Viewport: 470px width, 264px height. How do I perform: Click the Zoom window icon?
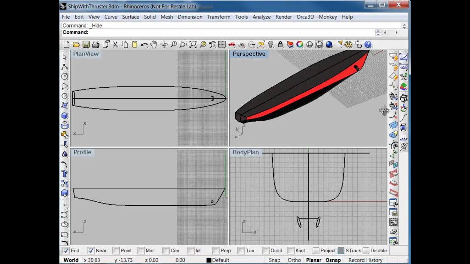coord(183,44)
